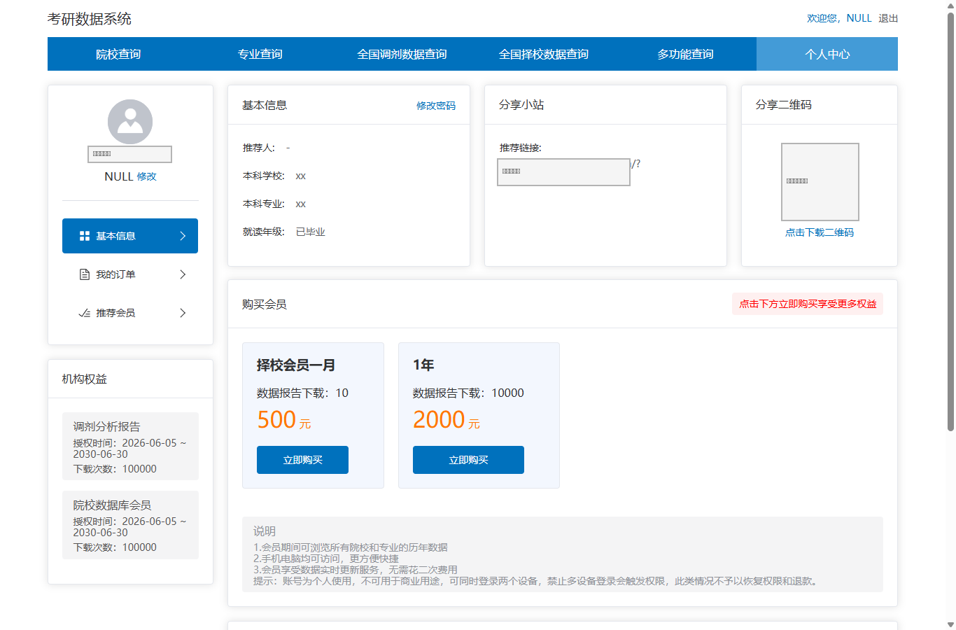Select the 个人中心 navigation tab
This screenshot has width=956, height=630.
coord(827,54)
